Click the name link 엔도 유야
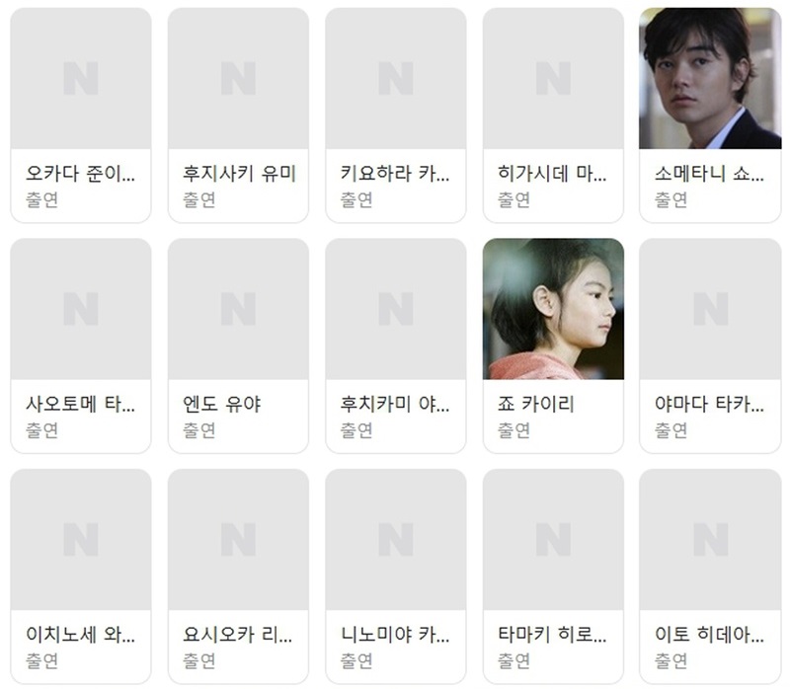 221,404
